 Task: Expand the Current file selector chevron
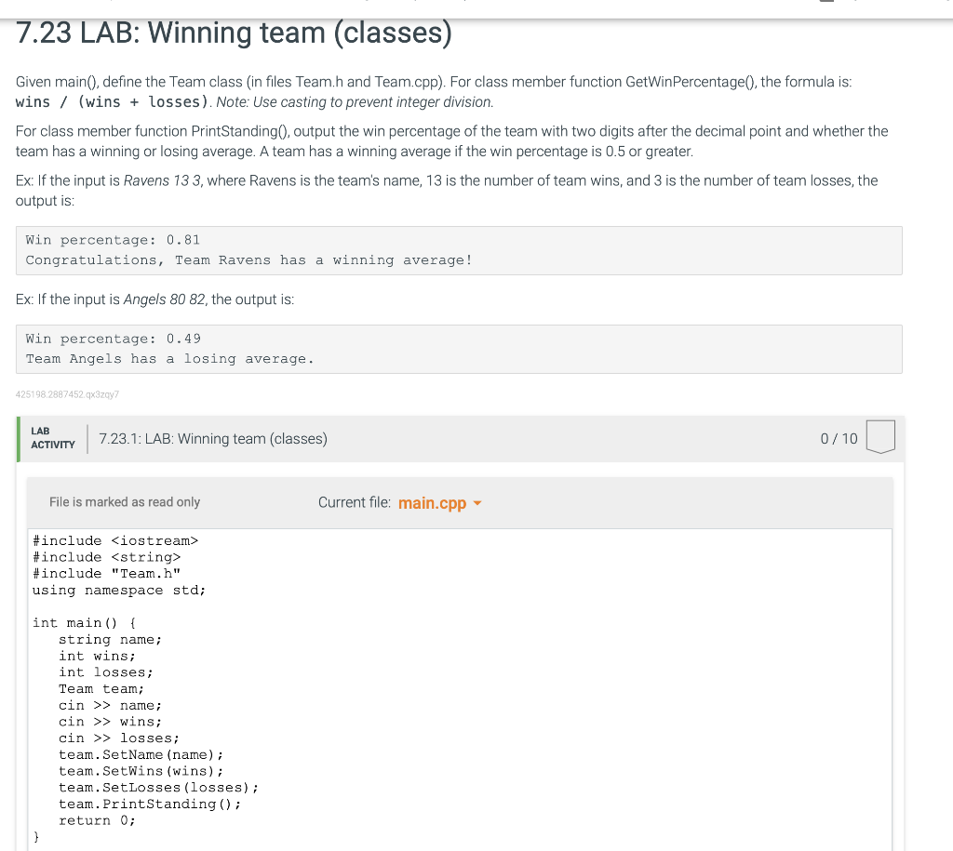pos(476,503)
